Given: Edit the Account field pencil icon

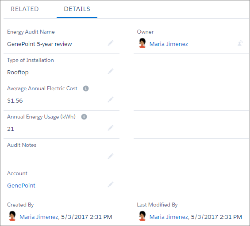Looking at the screenshot, I should coord(111,184).
